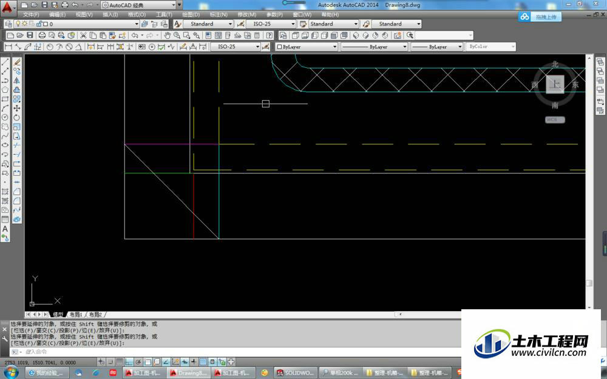Open the 视图(V) menu

[x=84, y=15]
